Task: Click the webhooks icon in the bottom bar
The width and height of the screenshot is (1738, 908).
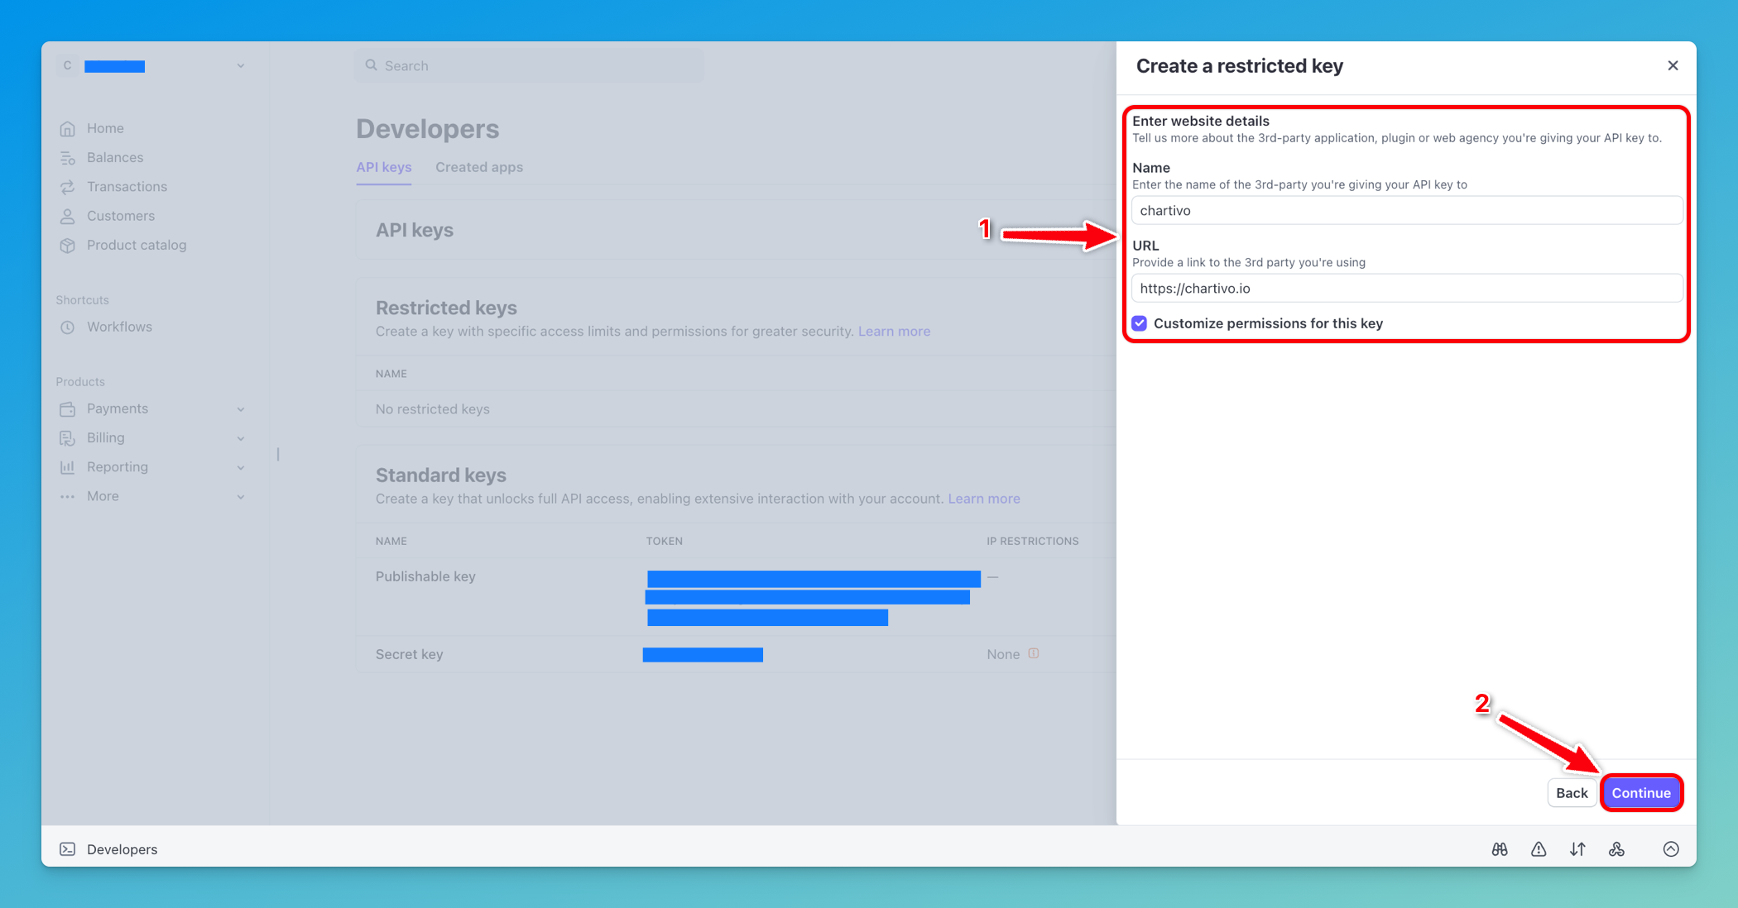Action: [x=1617, y=848]
